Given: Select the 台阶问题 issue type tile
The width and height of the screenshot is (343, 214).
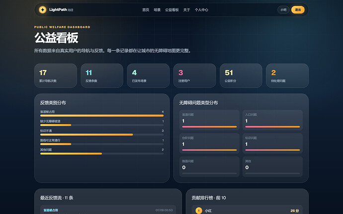Looking at the screenshot, I should click(209, 143).
